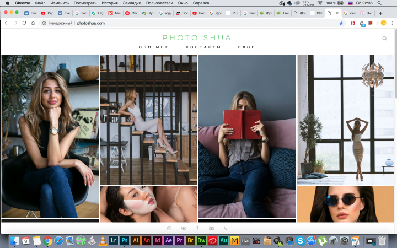
Task: Open photo of woman by large window
Action: point(346,120)
